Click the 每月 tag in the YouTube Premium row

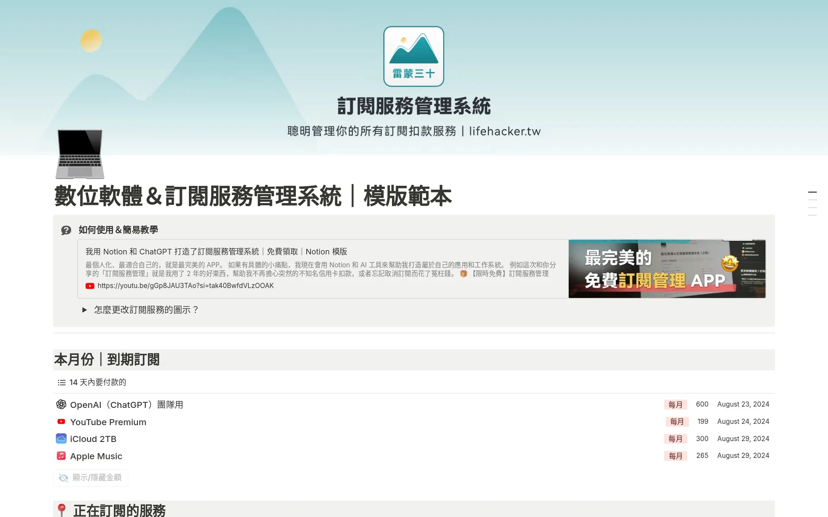(x=677, y=422)
